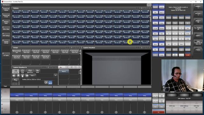Open settings gear of Fixtures window
This screenshot has height=115, width=204.
142,8
